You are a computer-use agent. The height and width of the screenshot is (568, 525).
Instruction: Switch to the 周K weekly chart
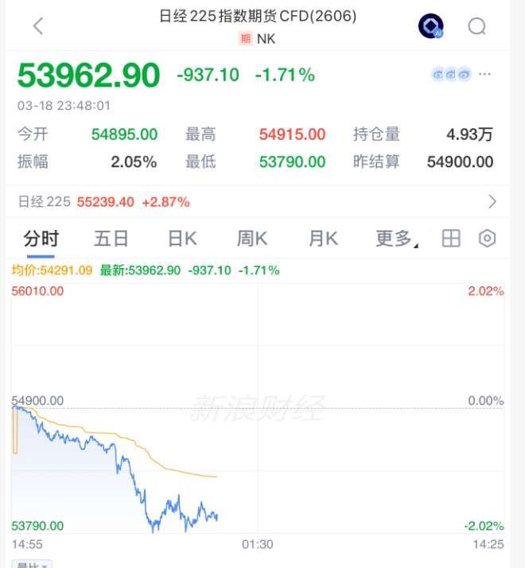252,238
